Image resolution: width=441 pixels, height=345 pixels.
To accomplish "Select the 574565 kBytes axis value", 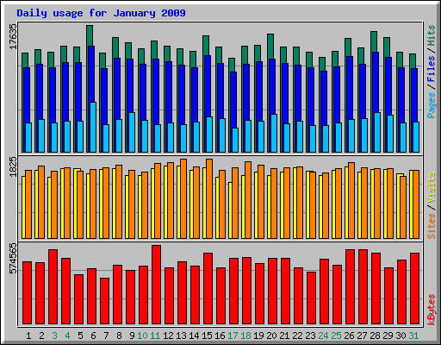I will tap(13, 259).
